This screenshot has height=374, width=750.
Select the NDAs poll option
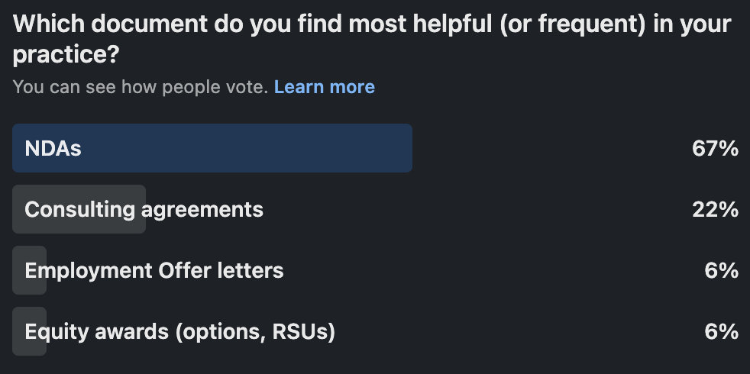(53, 148)
